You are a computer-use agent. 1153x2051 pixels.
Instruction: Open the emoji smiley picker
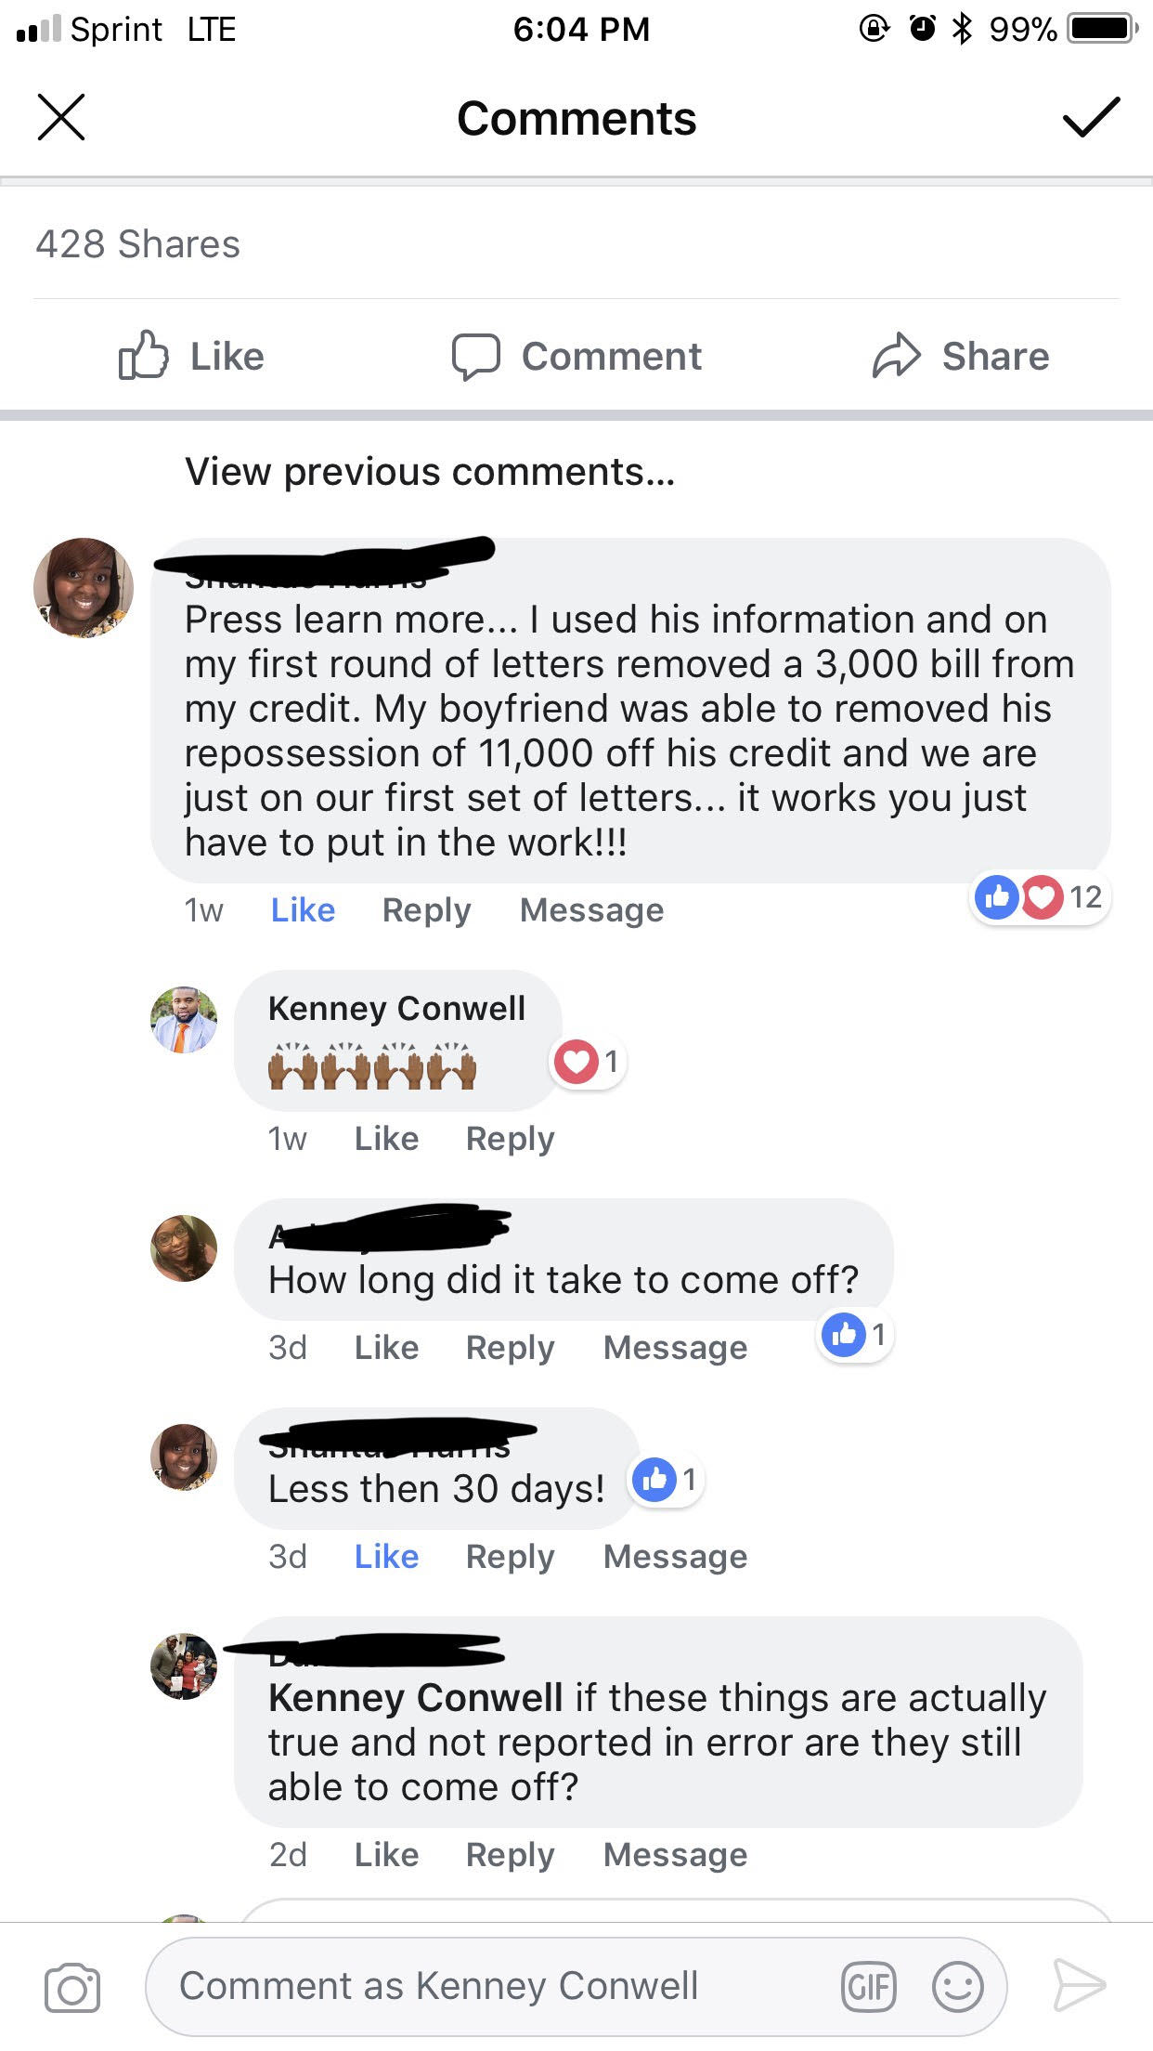point(957,1987)
